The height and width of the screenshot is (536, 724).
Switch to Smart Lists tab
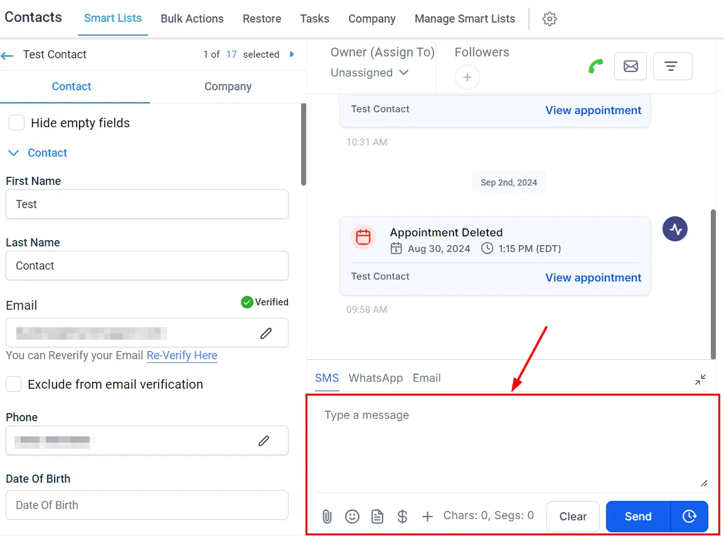[113, 18]
